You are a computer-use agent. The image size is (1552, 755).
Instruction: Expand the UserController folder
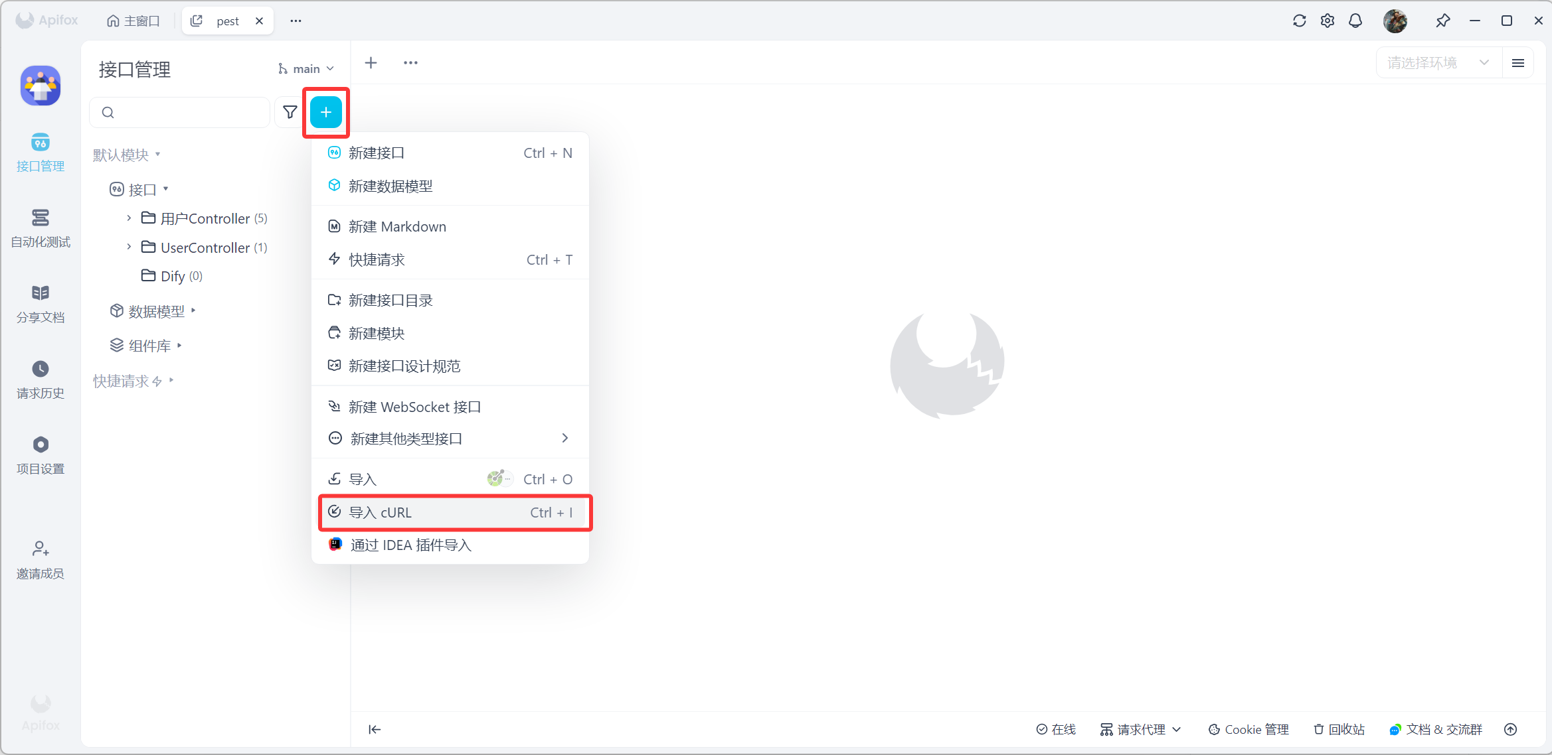[129, 247]
